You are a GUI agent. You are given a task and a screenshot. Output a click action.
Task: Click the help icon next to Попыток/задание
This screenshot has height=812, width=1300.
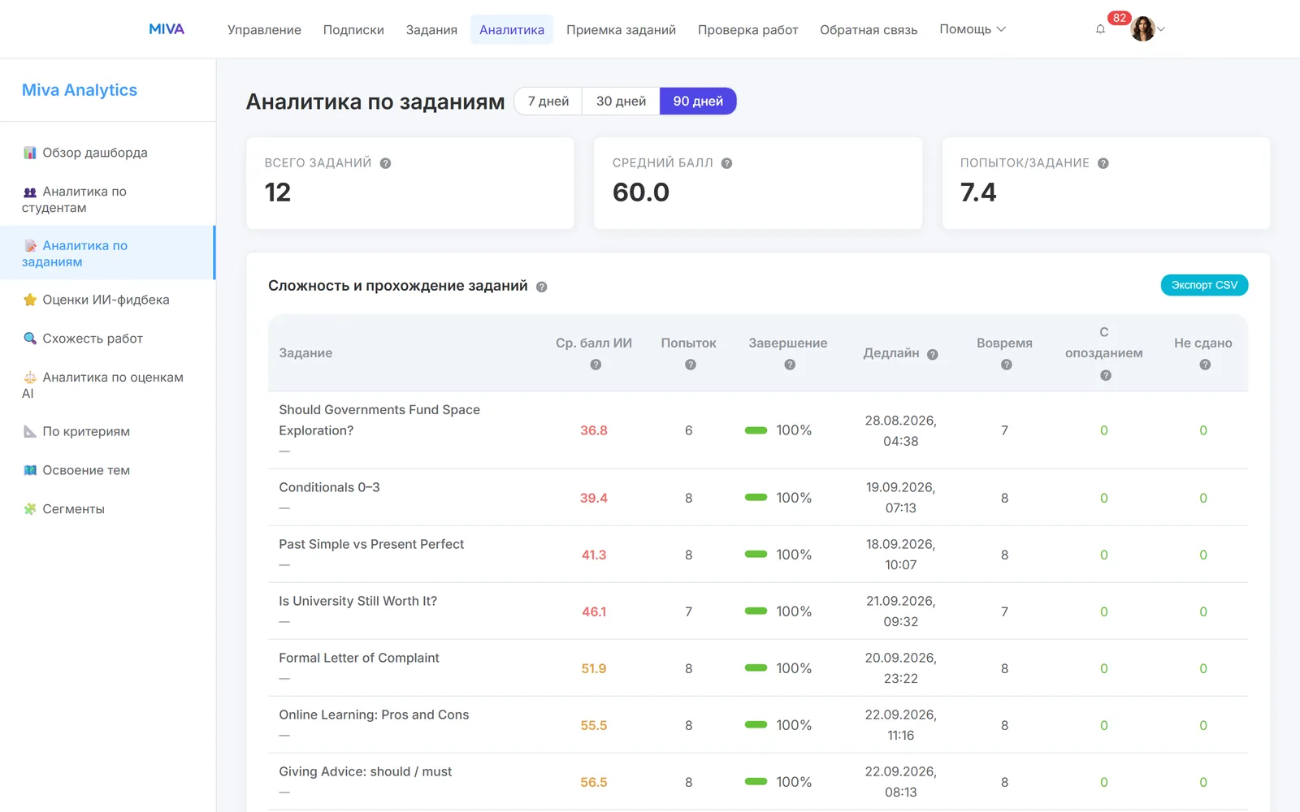pos(1103,163)
